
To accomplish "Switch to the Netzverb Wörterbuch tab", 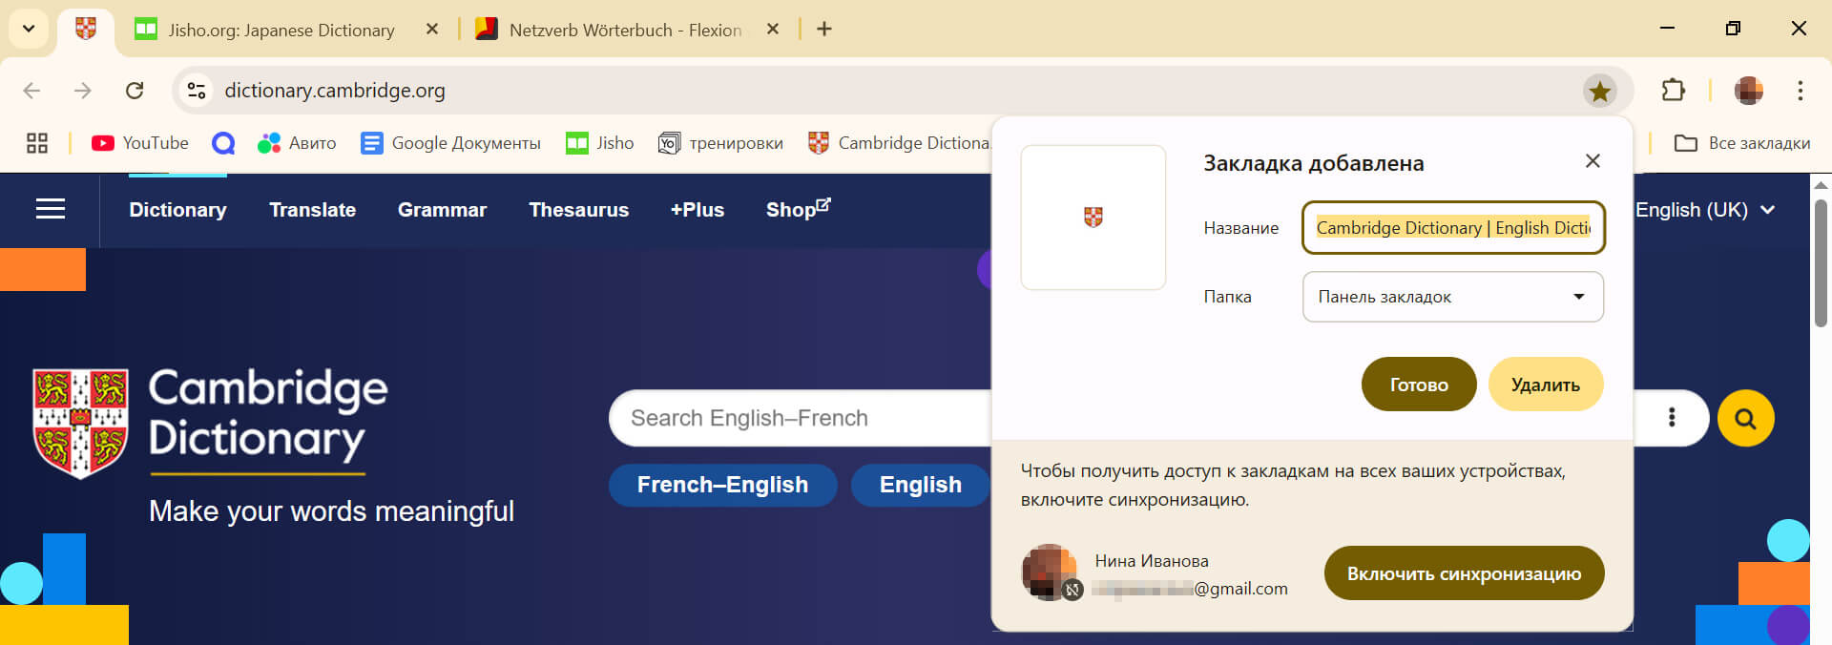I will point(625,30).
